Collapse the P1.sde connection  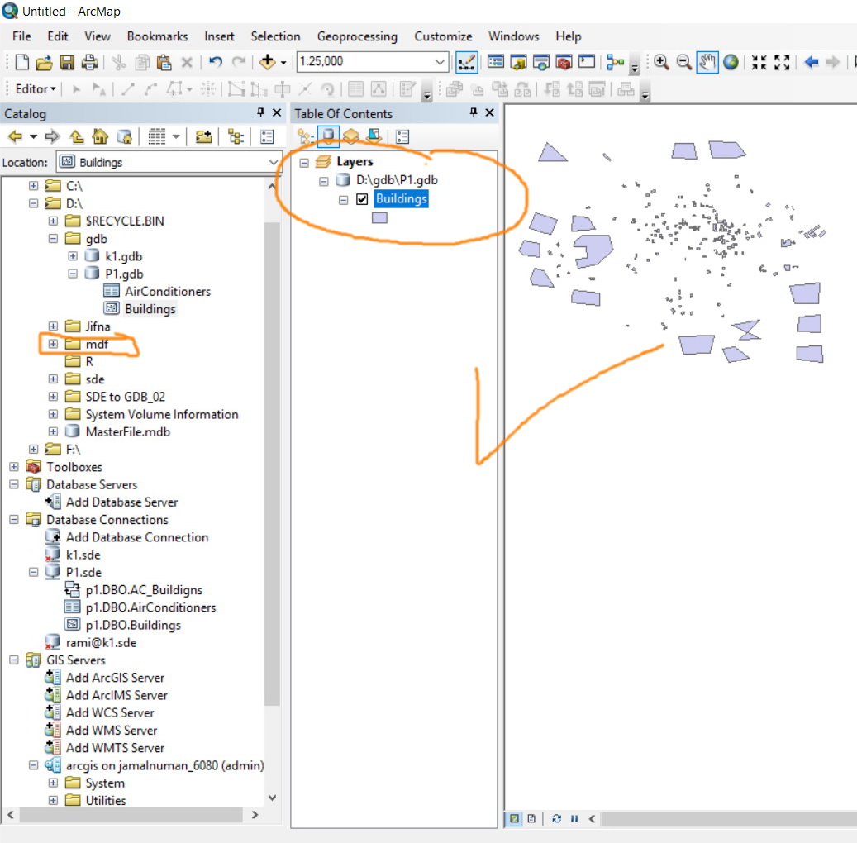33,573
